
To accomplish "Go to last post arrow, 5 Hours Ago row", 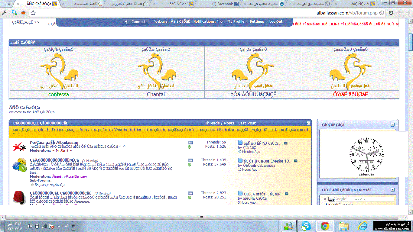I will [287, 194].
